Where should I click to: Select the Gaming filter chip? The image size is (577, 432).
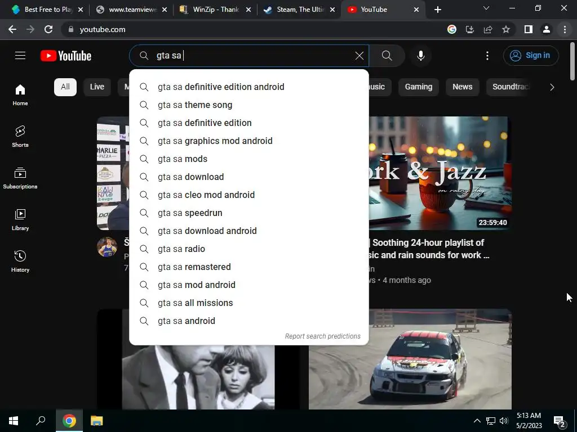pos(419,87)
